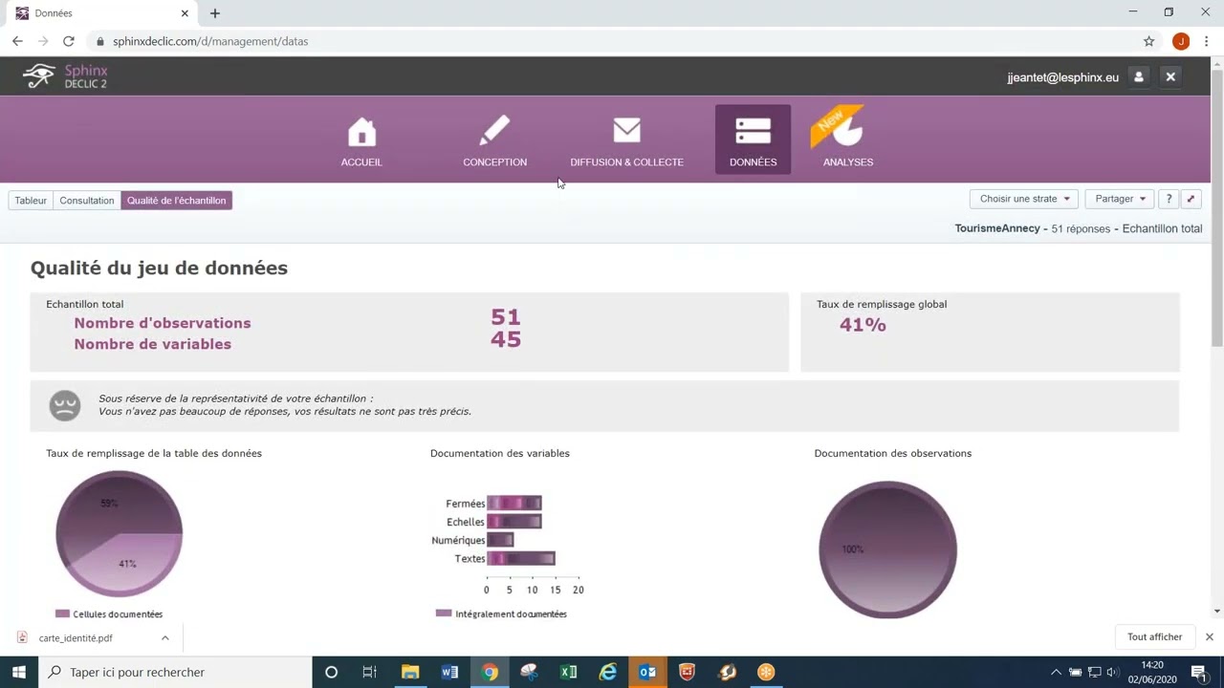Click the Textes bar in the chart
Viewport: 1224px width, 688px height.
tap(521, 558)
